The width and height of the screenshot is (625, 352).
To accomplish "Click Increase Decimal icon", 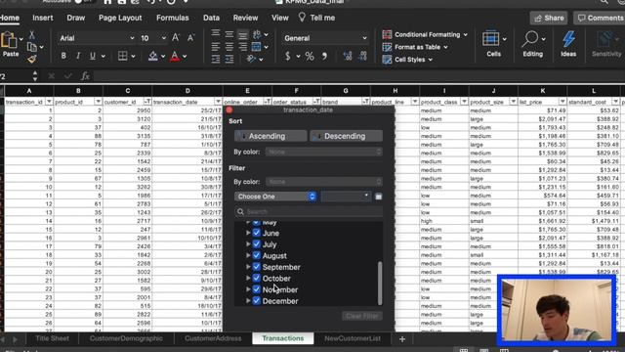I will pos(348,57).
